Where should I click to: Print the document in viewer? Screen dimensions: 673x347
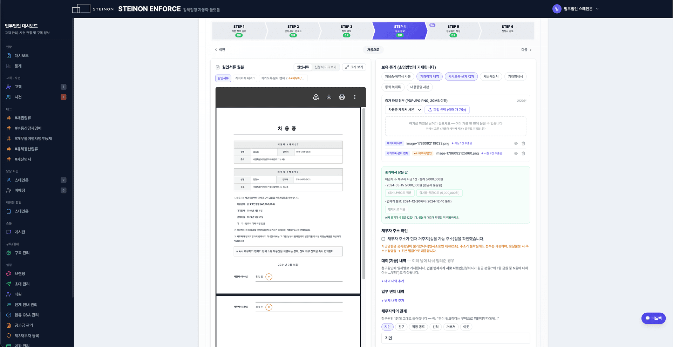(342, 97)
